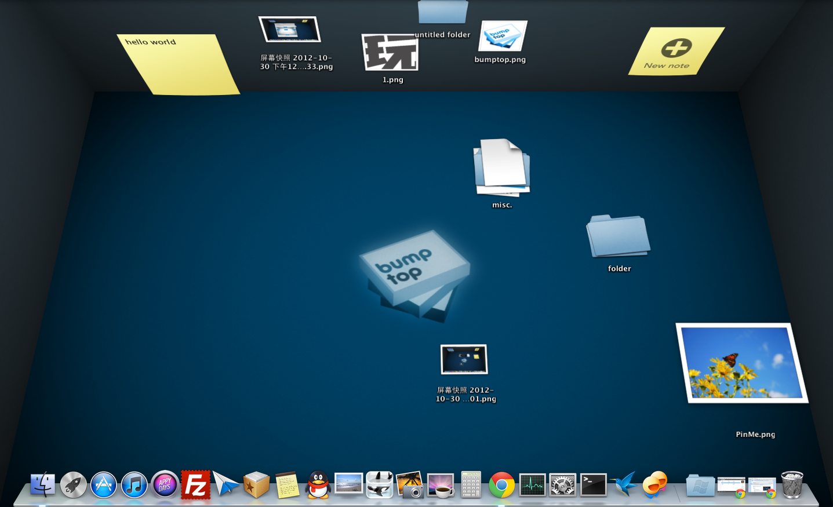The image size is (833, 507).
Task: Select the folder named folder
Action: [618, 236]
